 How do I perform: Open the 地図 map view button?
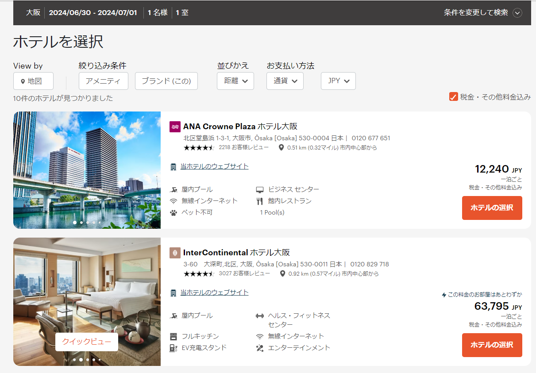click(x=33, y=81)
